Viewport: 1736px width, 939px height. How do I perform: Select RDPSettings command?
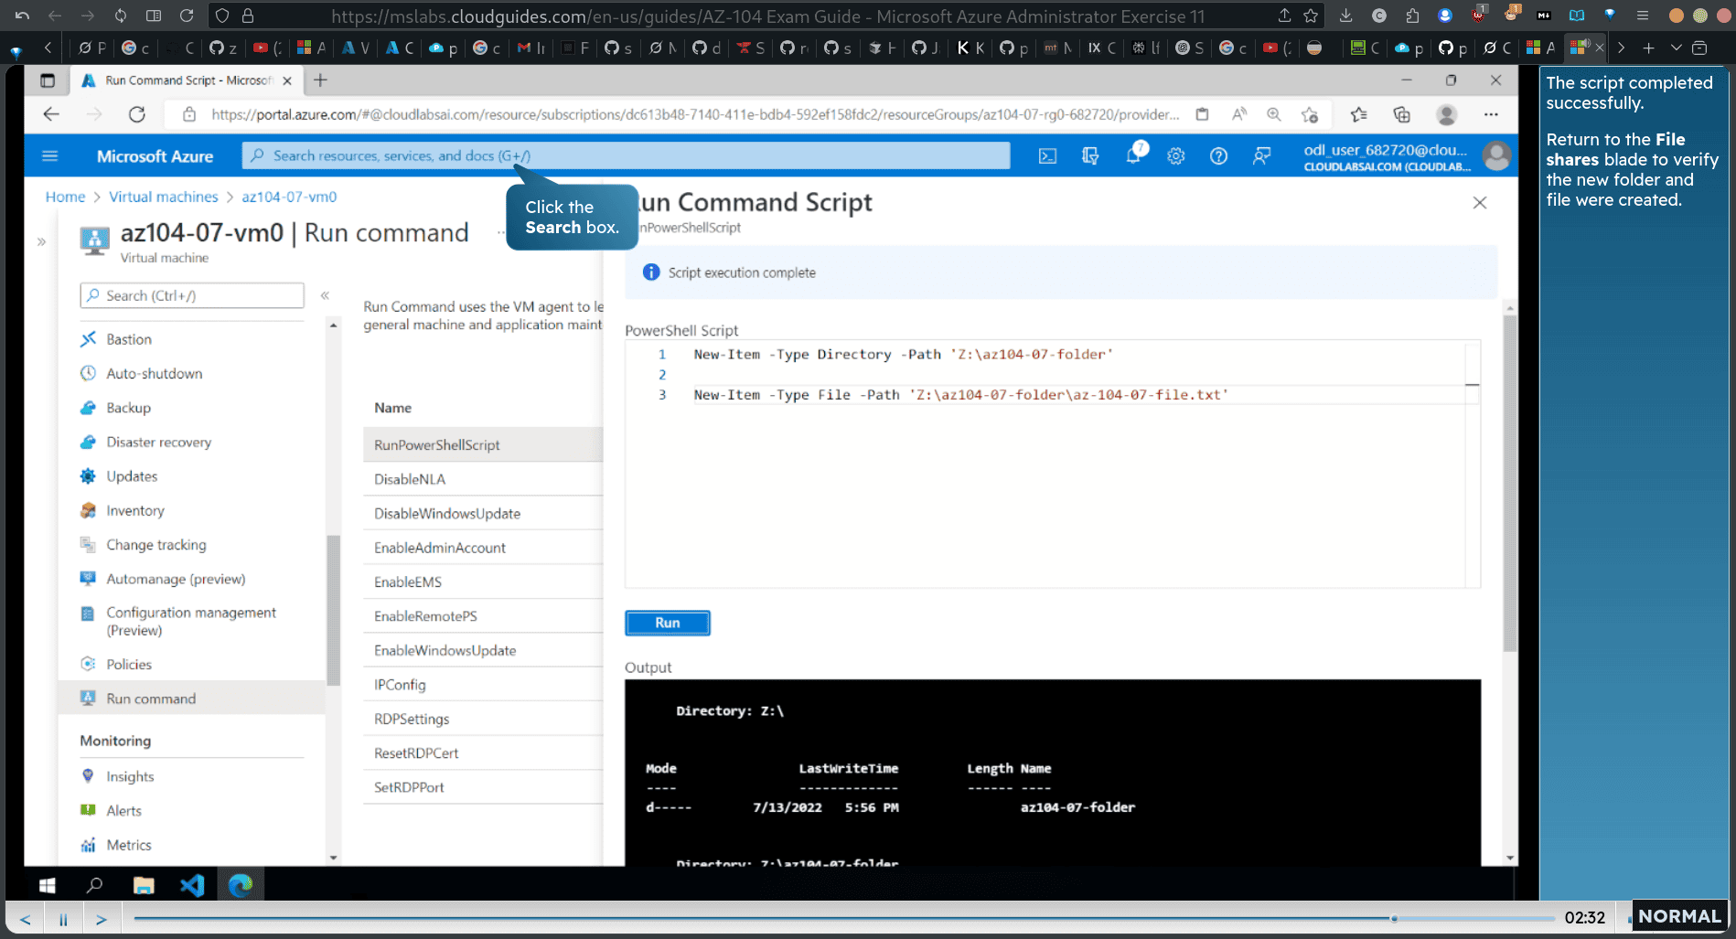click(483, 719)
